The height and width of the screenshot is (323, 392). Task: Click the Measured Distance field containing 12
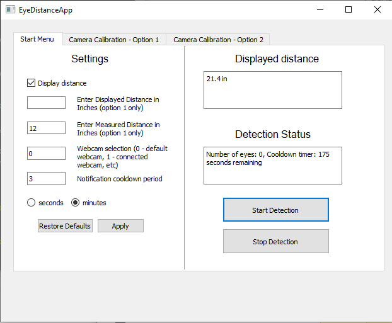46,128
